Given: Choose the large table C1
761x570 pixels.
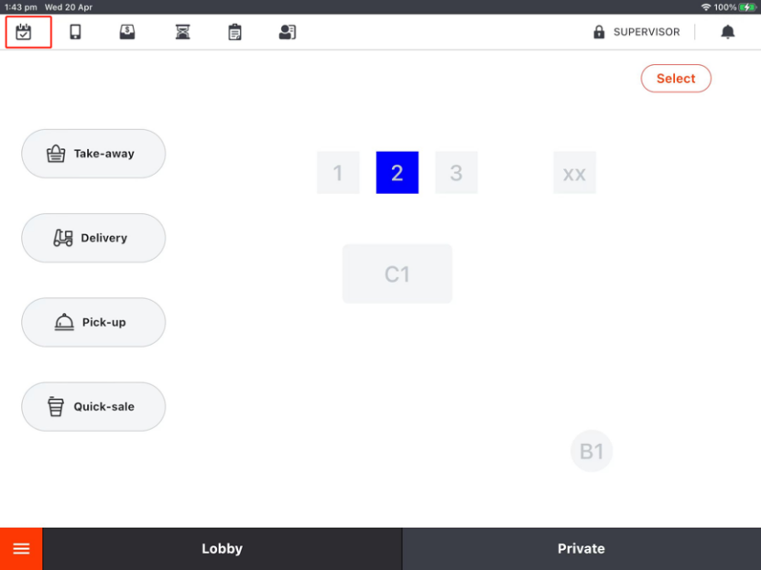Looking at the screenshot, I should (397, 274).
